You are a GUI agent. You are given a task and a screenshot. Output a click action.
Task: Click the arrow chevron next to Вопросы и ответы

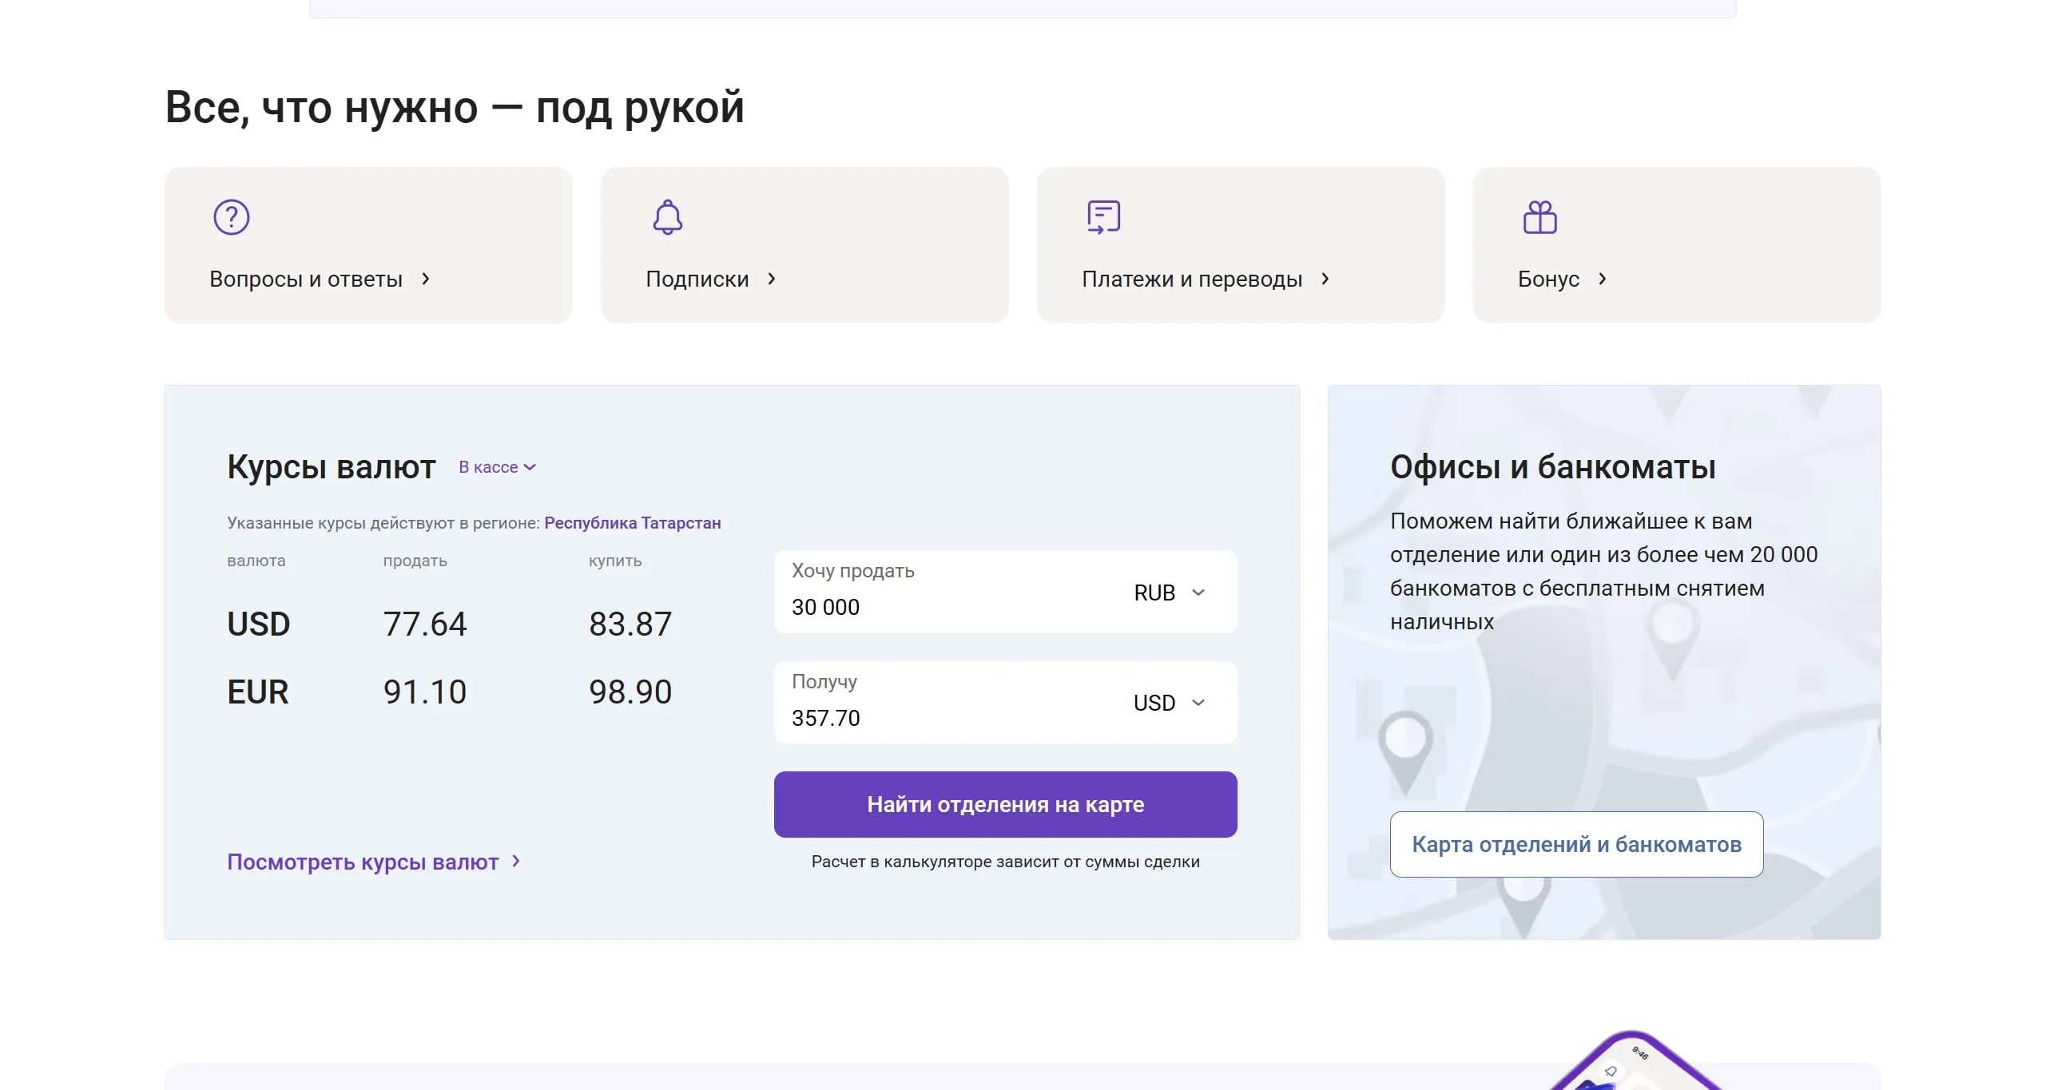pyautogui.click(x=426, y=279)
